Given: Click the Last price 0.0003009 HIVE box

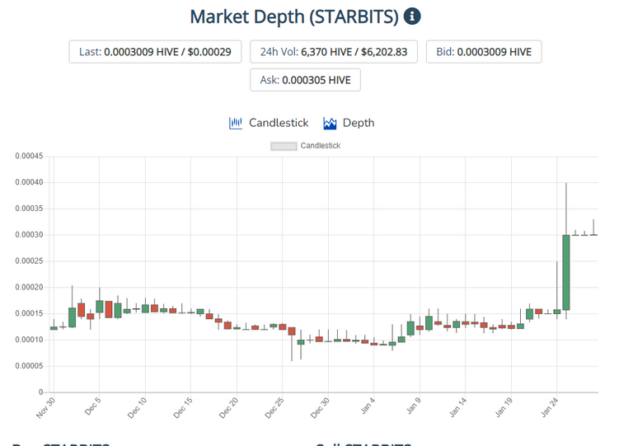Looking at the screenshot, I should click(155, 52).
